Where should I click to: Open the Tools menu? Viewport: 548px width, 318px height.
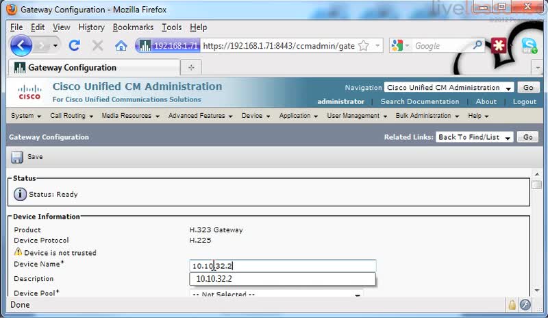[171, 27]
